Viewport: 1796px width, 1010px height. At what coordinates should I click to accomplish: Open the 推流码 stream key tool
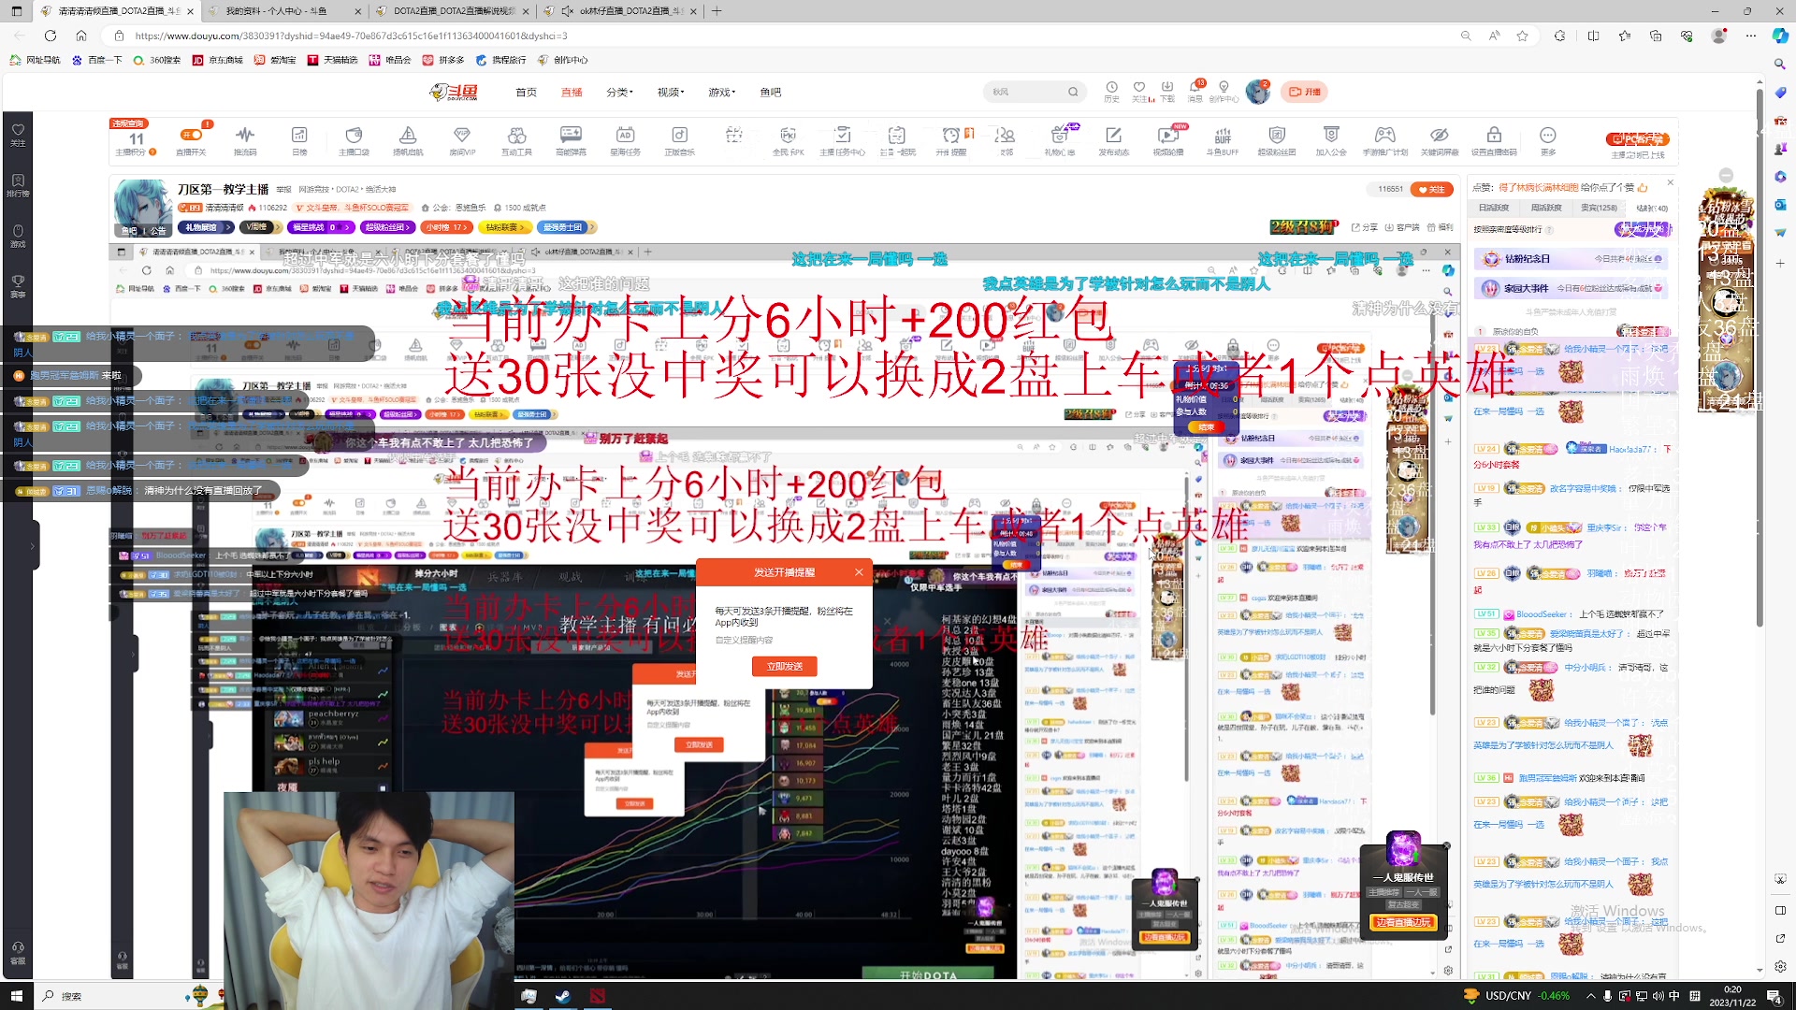pyautogui.click(x=245, y=139)
